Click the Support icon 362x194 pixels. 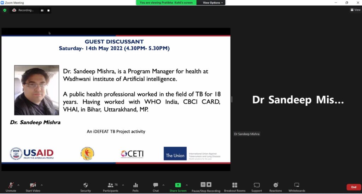256,185
